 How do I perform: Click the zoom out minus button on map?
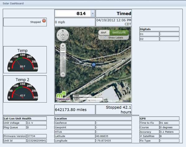click(63, 74)
